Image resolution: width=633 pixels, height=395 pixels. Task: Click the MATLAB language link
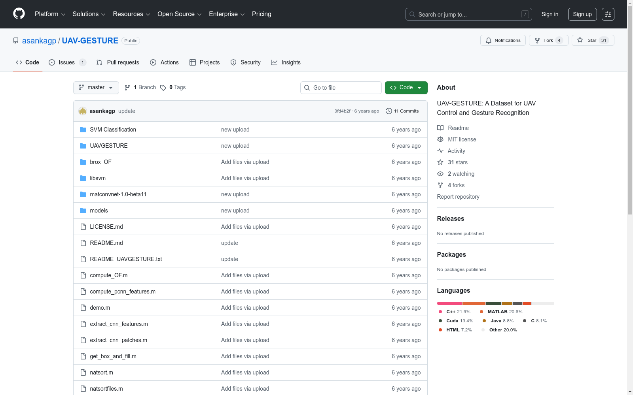(x=501, y=312)
